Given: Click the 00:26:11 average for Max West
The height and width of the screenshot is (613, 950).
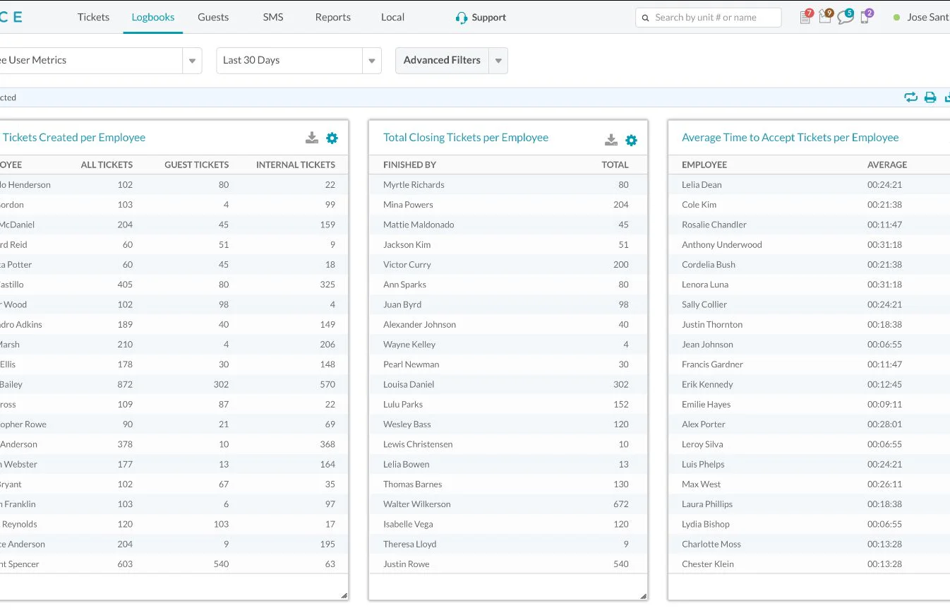Looking at the screenshot, I should [885, 484].
